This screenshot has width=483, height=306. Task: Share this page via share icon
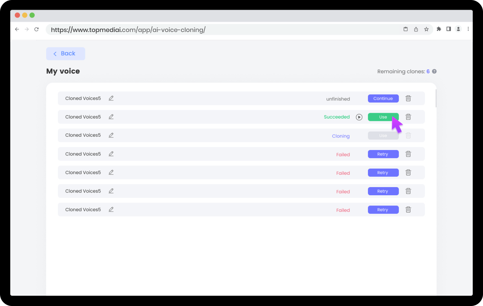pos(416,29)
